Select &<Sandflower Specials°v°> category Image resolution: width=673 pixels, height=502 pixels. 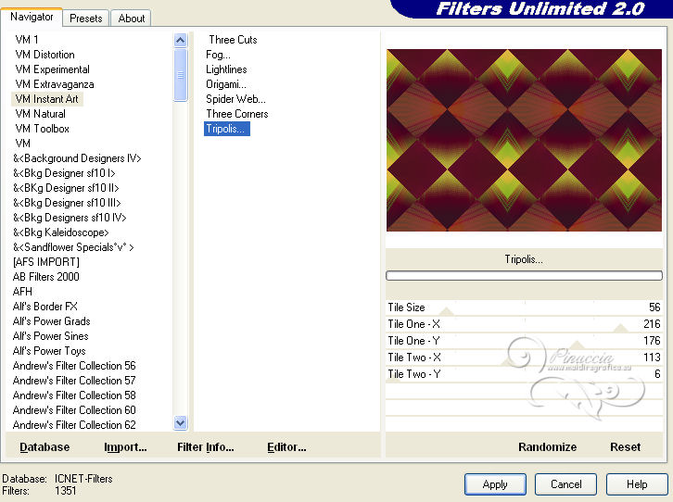pyautogui.click(x=73, y=247)
